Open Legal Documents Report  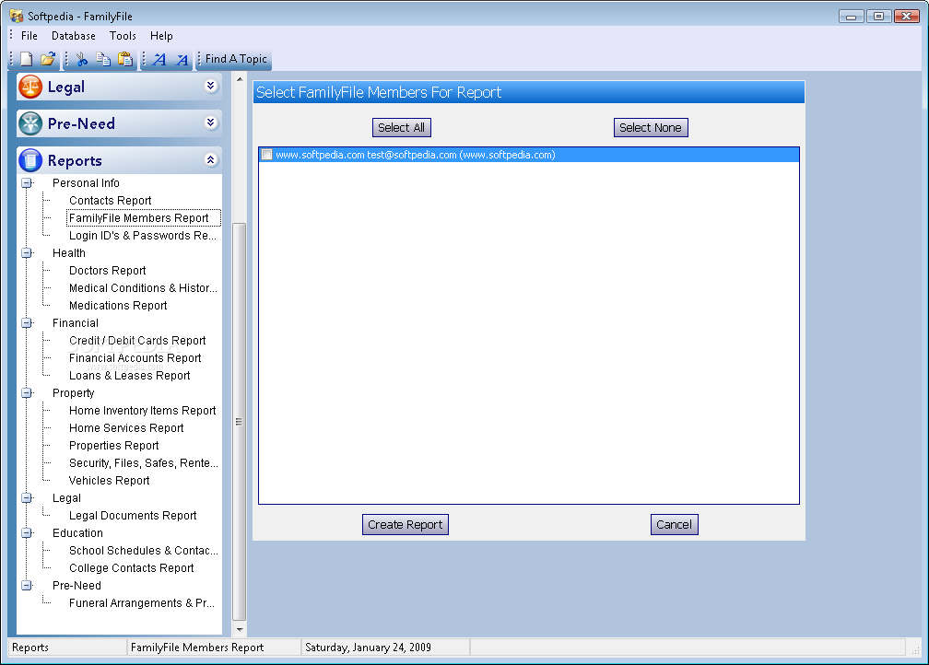pos(133,515)
